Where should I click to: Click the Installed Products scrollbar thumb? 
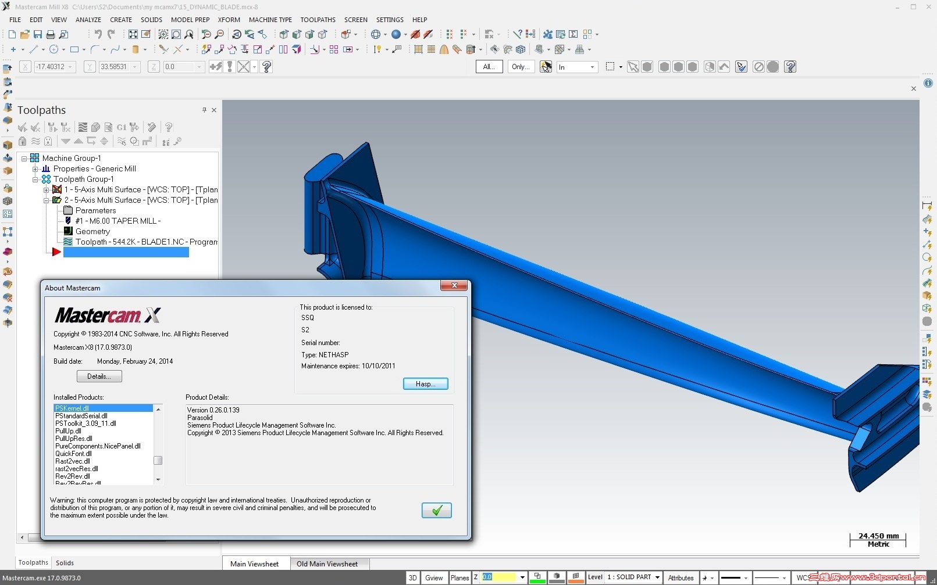pyautogui.click(x=158, y=461)
